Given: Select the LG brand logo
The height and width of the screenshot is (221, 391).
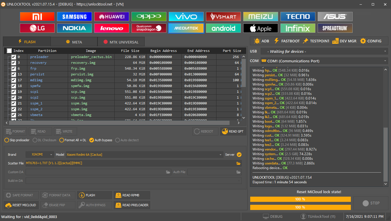Looking at the screenshot, I should [x=37, y=28].
